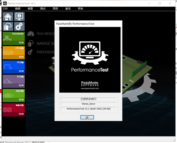
Task: Click the www.passmark.com address in dialog
Action: 90,88
